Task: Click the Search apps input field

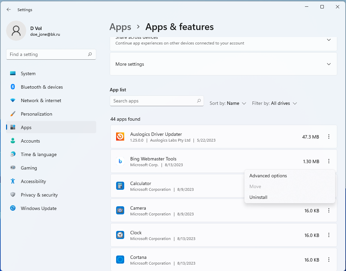Action: [154, 101]
